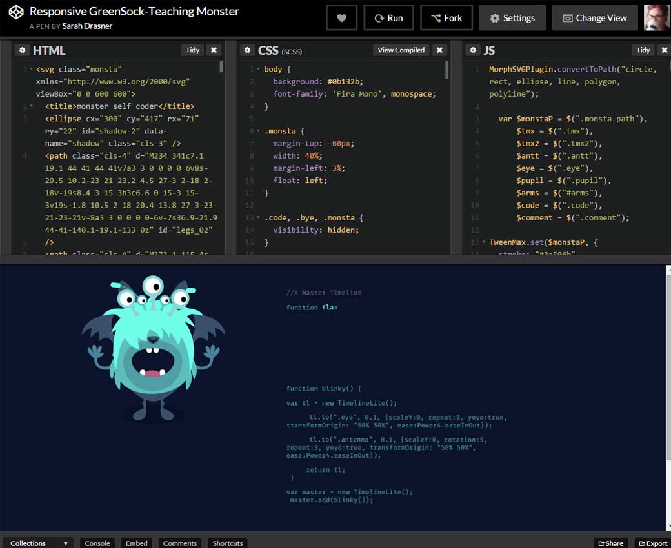Open JS editor settings gear
671x548 pixels.
tap(473, 50)
